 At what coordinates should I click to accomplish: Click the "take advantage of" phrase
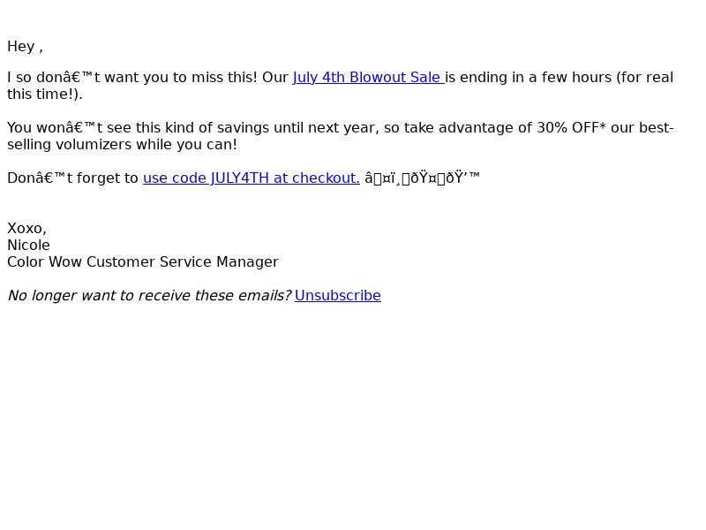tap(468, 127)
